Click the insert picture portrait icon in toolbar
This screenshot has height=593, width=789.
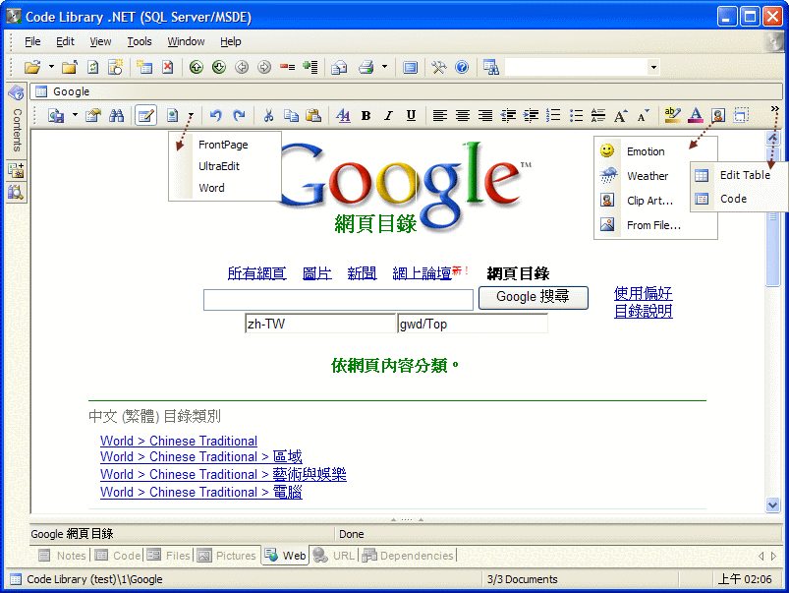pos(718,116)
